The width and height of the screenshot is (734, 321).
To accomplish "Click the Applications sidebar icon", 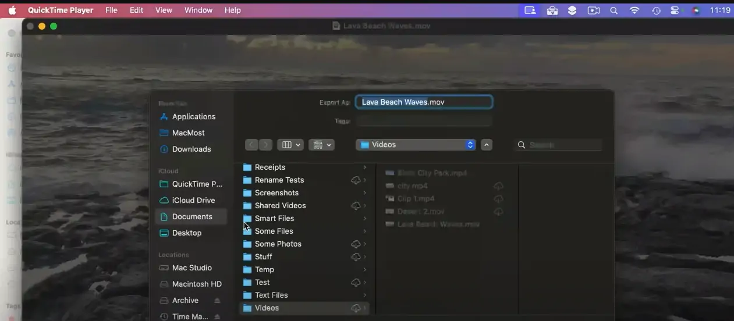I will 164,117.
